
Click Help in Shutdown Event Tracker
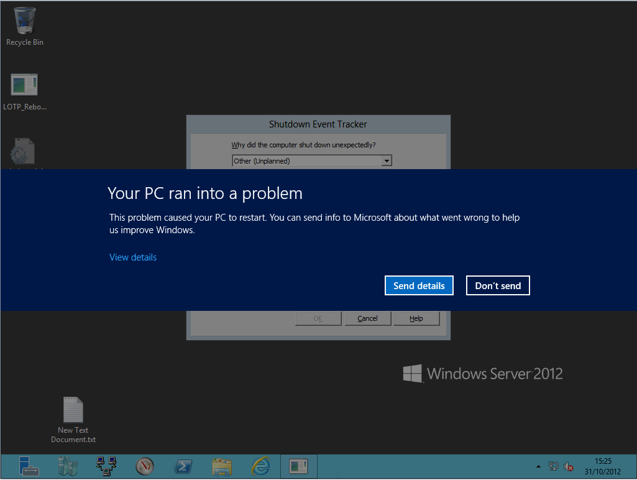coord(416,318)
